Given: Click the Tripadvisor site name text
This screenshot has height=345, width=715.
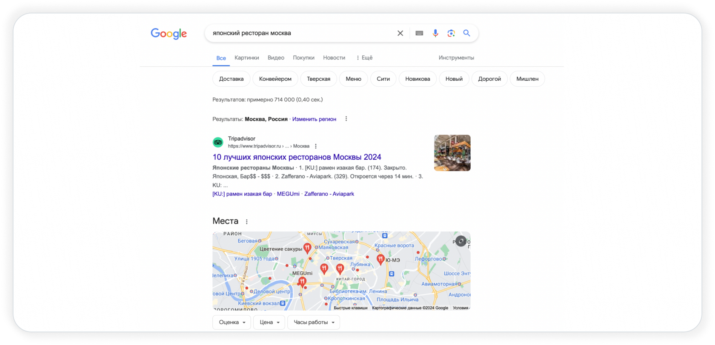Looking at the screenshot, I should click(242, 139).
